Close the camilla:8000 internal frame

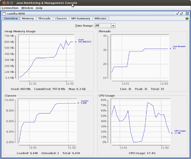pos(187,14)
